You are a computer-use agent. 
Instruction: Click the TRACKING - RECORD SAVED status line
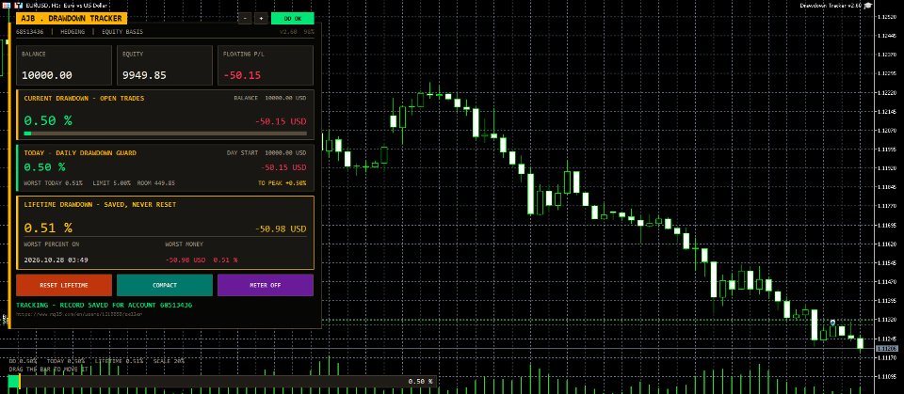point(105,305)
